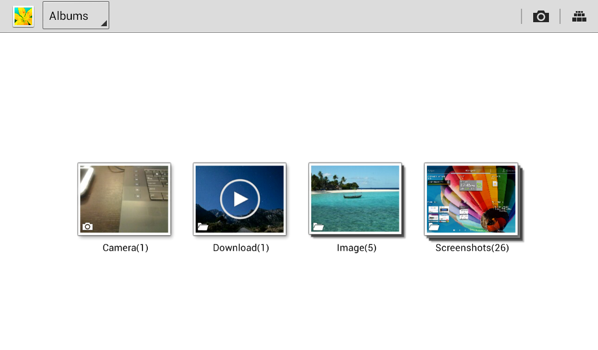
Task: Open the Image album beach thumbnail
Action: (x=355, y=199)
